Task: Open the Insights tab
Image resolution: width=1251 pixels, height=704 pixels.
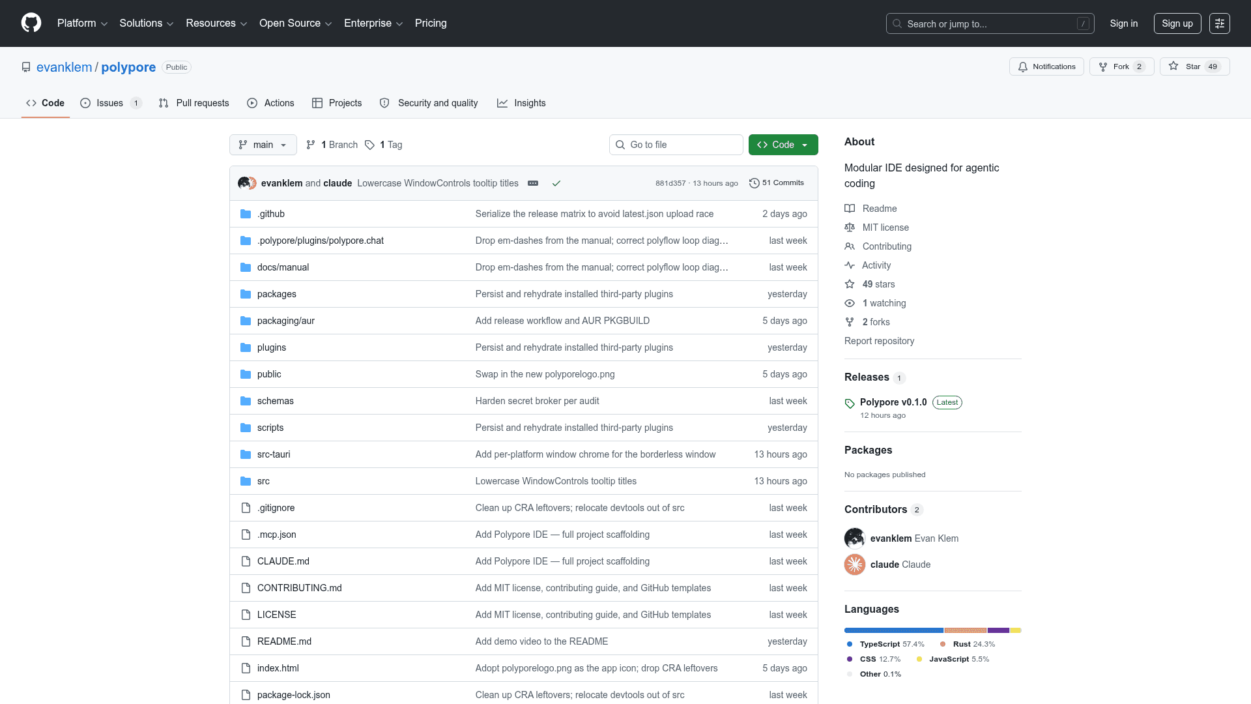Action: 521,103
